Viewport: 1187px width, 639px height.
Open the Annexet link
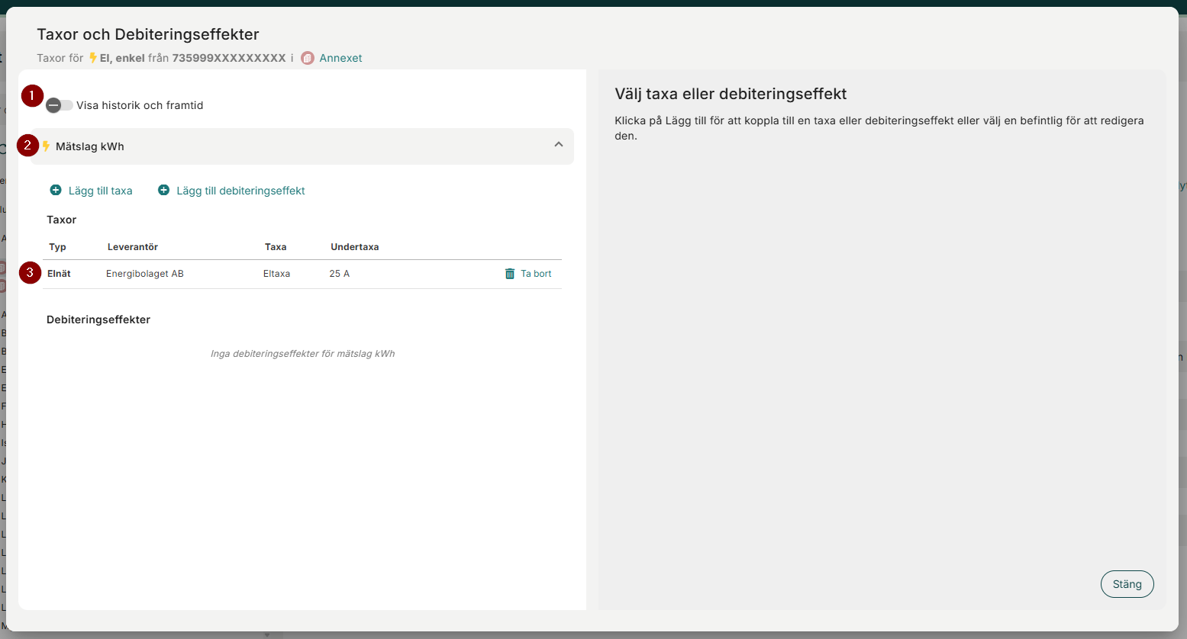(340, 58)
